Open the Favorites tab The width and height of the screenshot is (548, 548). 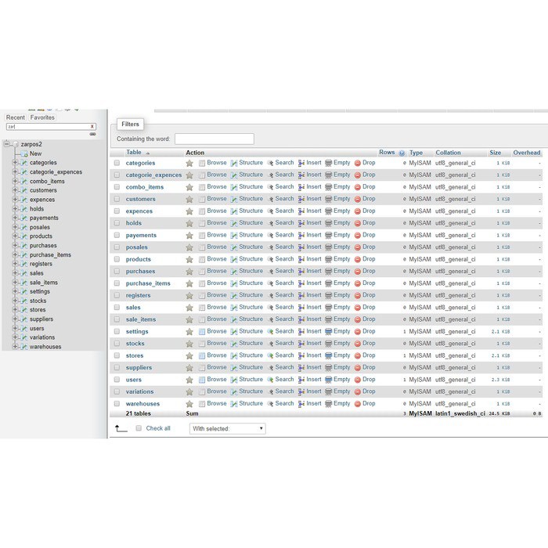(42, 117)
